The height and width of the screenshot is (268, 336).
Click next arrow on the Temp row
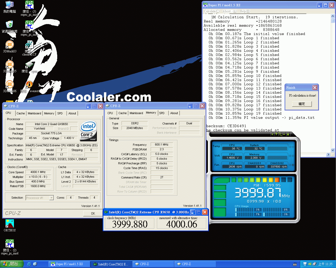293,147
